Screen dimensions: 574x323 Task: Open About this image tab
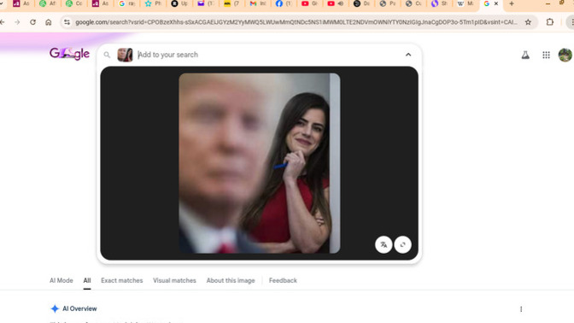[231, 280]
